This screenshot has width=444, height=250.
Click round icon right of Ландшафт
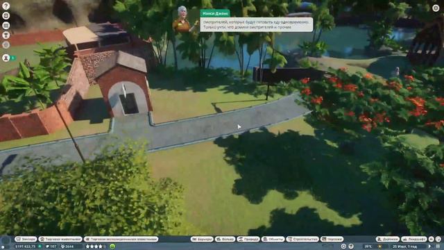coord(432,239)
